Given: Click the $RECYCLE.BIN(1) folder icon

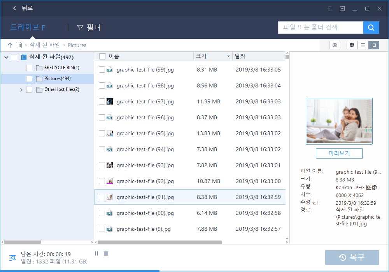Looking at the screenshot, I should pos(39,68).
